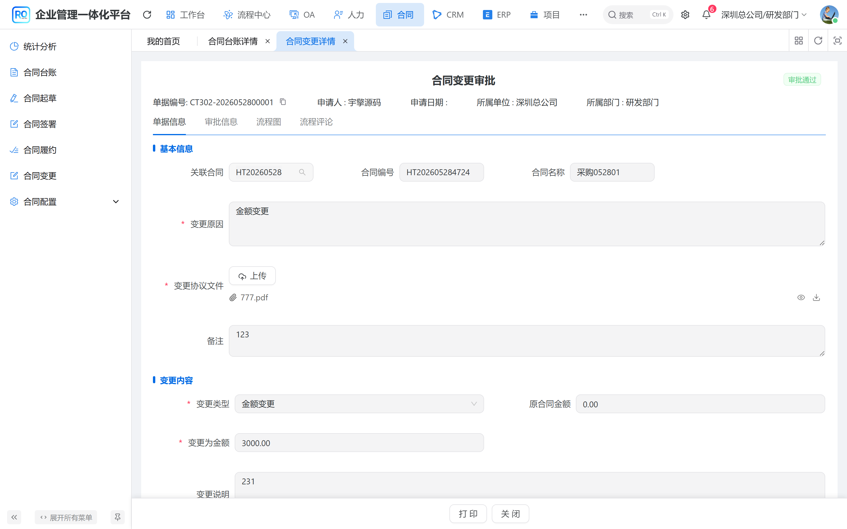Switch to 审批信息 tab
The width and height of the screenshot is (847, 529).
click(221, 122)
